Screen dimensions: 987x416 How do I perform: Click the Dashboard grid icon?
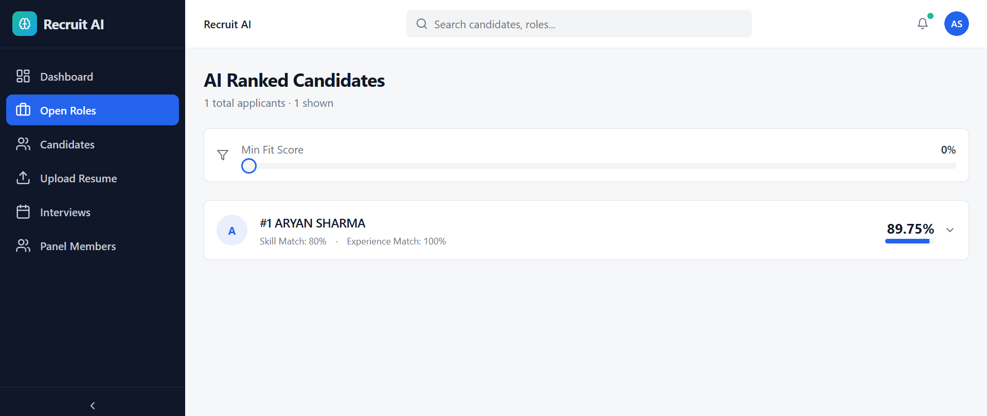(23, 77)
